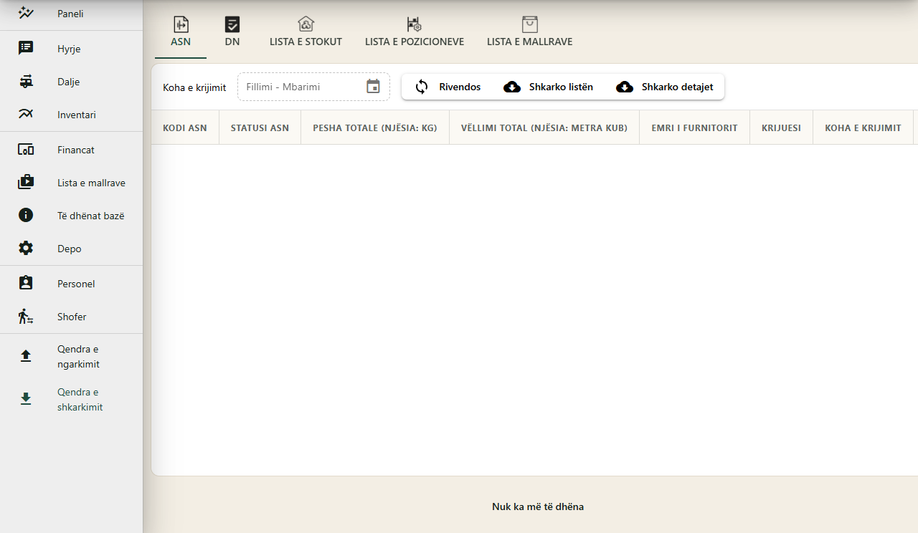
Task: Click the Paneli dashboard icon
Action: (26, 13)
